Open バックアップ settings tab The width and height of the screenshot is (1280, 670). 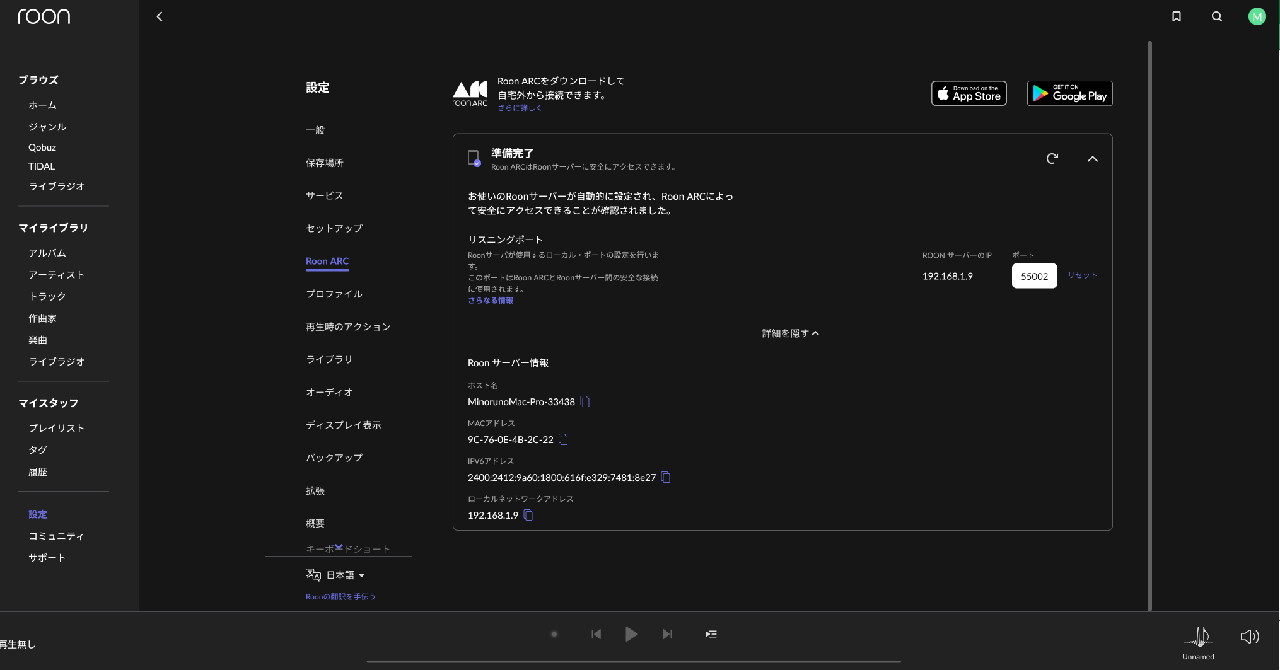(x=334, y=458)
